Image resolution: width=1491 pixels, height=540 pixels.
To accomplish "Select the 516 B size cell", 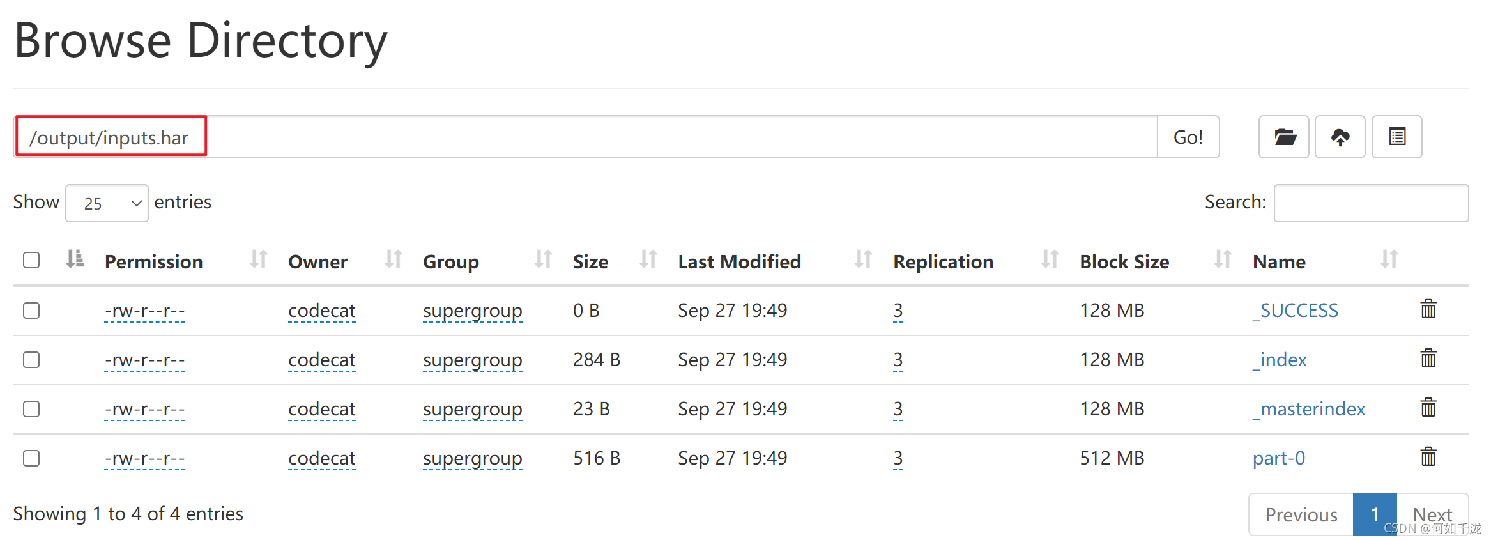I will pos(597,458).
